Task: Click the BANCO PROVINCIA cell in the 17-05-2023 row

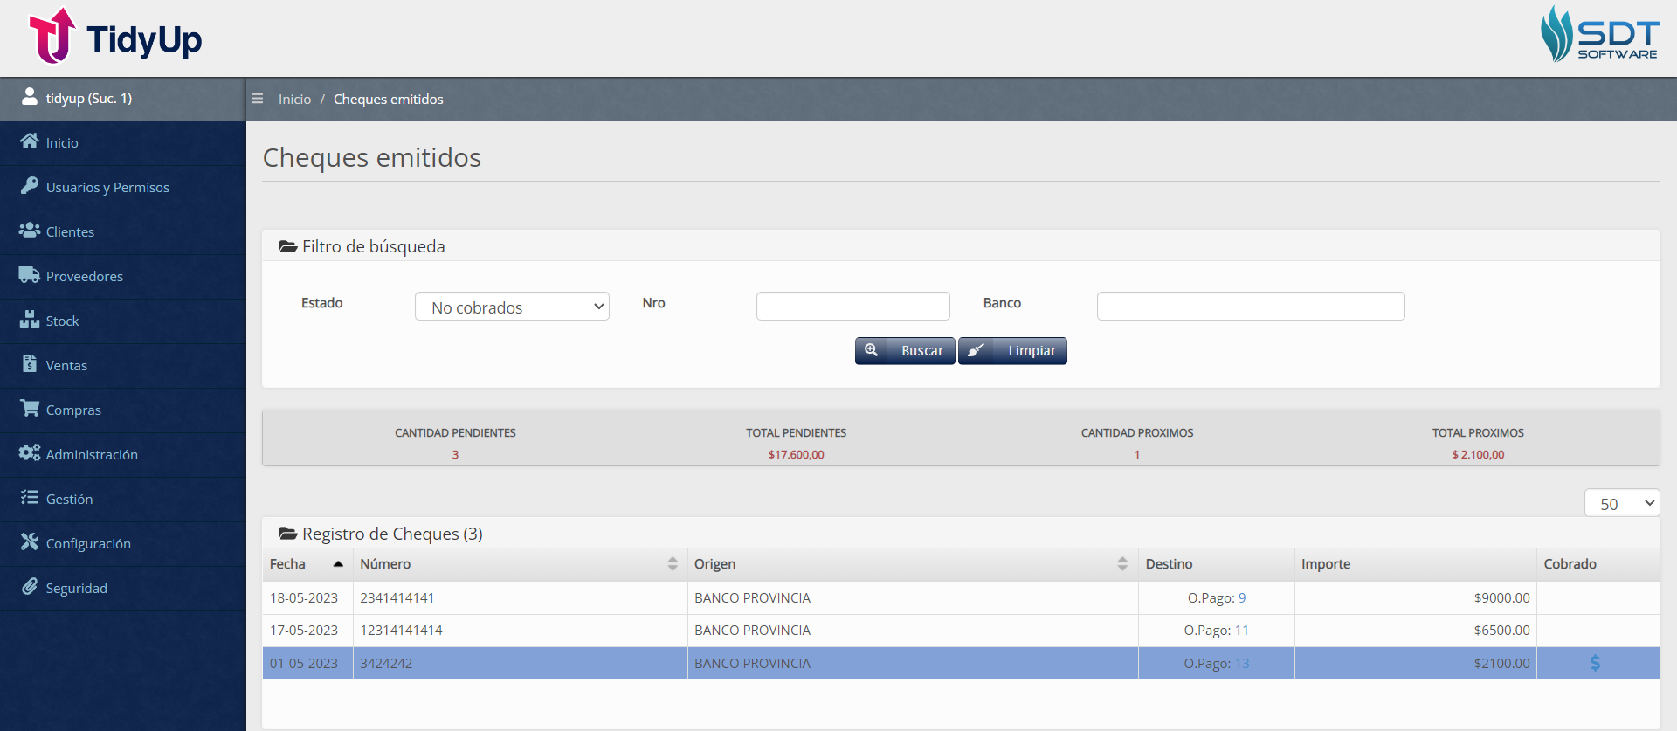Action: click(913, 630)
